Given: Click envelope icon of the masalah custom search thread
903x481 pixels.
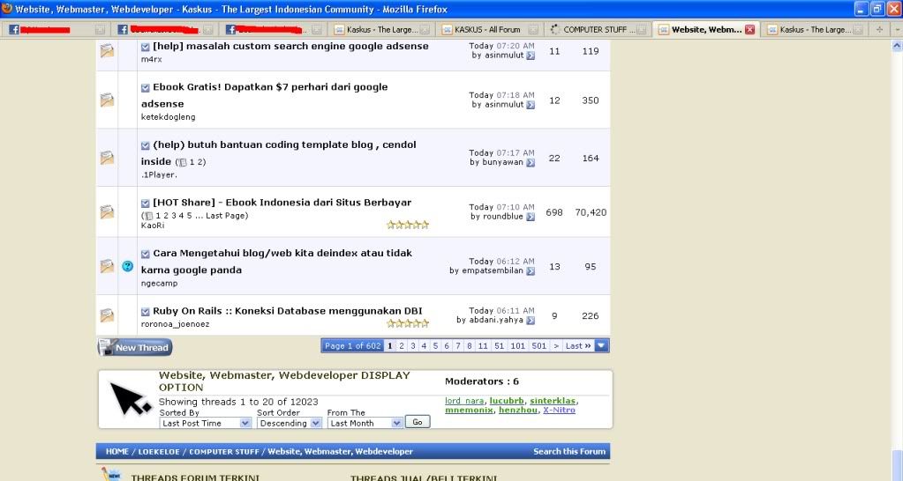Looking at the screenshot, I should [107, 50].
